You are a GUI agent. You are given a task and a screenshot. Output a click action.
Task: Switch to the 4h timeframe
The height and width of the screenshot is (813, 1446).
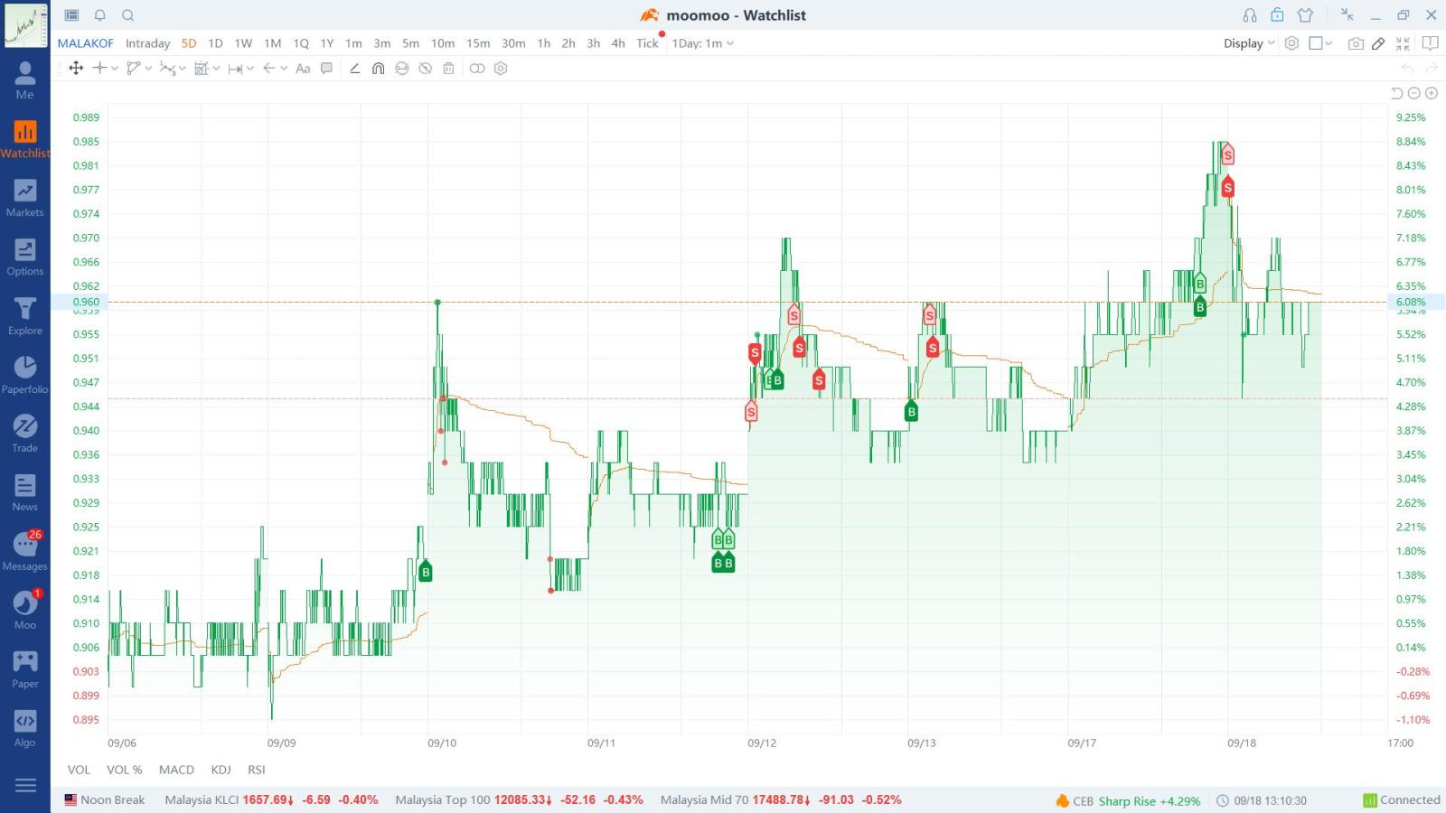(618, 43)
